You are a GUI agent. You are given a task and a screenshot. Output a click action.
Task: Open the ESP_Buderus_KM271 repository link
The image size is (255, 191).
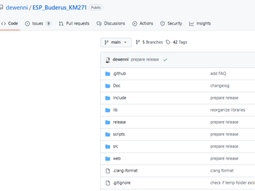[x=59, y=7]
